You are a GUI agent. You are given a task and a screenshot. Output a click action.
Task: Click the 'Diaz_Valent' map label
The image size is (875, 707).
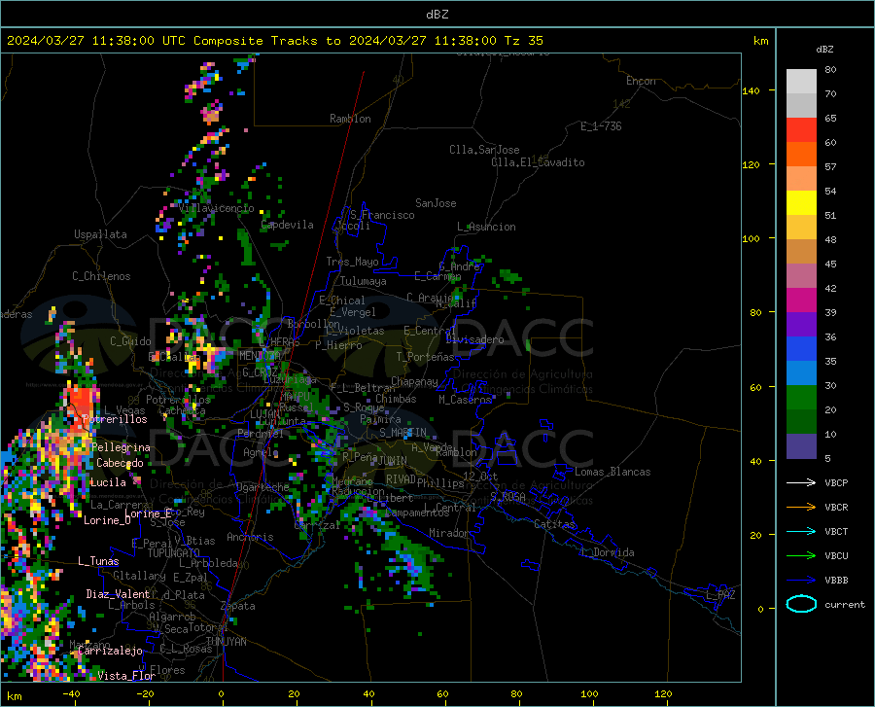tap(118, 594)
